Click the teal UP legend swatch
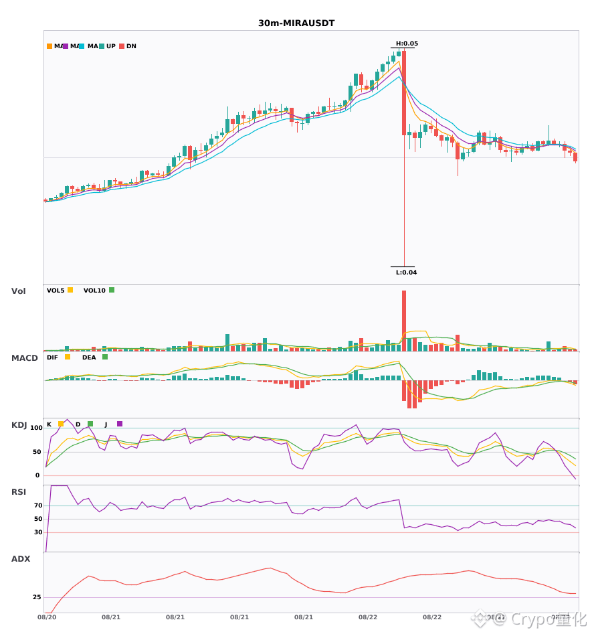The width and height of the screenshot is (592, 636). point(102,46)
